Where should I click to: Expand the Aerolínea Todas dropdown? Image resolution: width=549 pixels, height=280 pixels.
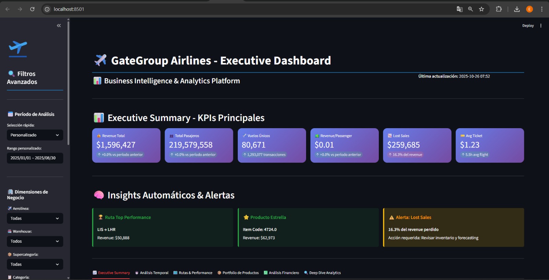tap(35, 218)
